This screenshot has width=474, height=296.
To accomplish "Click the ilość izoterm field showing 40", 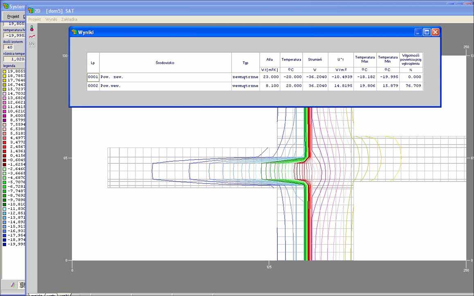I will 9,47.
